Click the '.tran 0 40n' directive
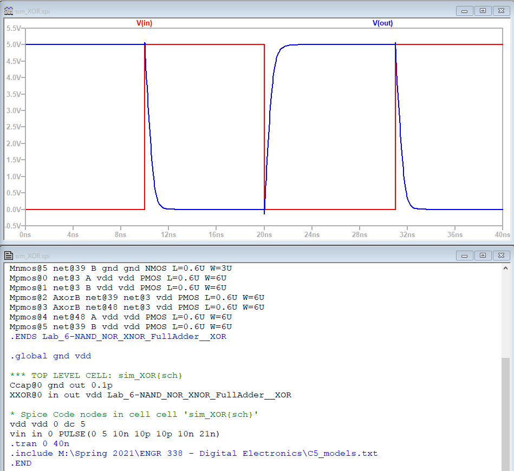Viewport: 514px width, 471px height. point(40,444)
